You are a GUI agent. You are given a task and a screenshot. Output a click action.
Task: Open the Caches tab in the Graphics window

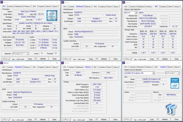(133, 67)
